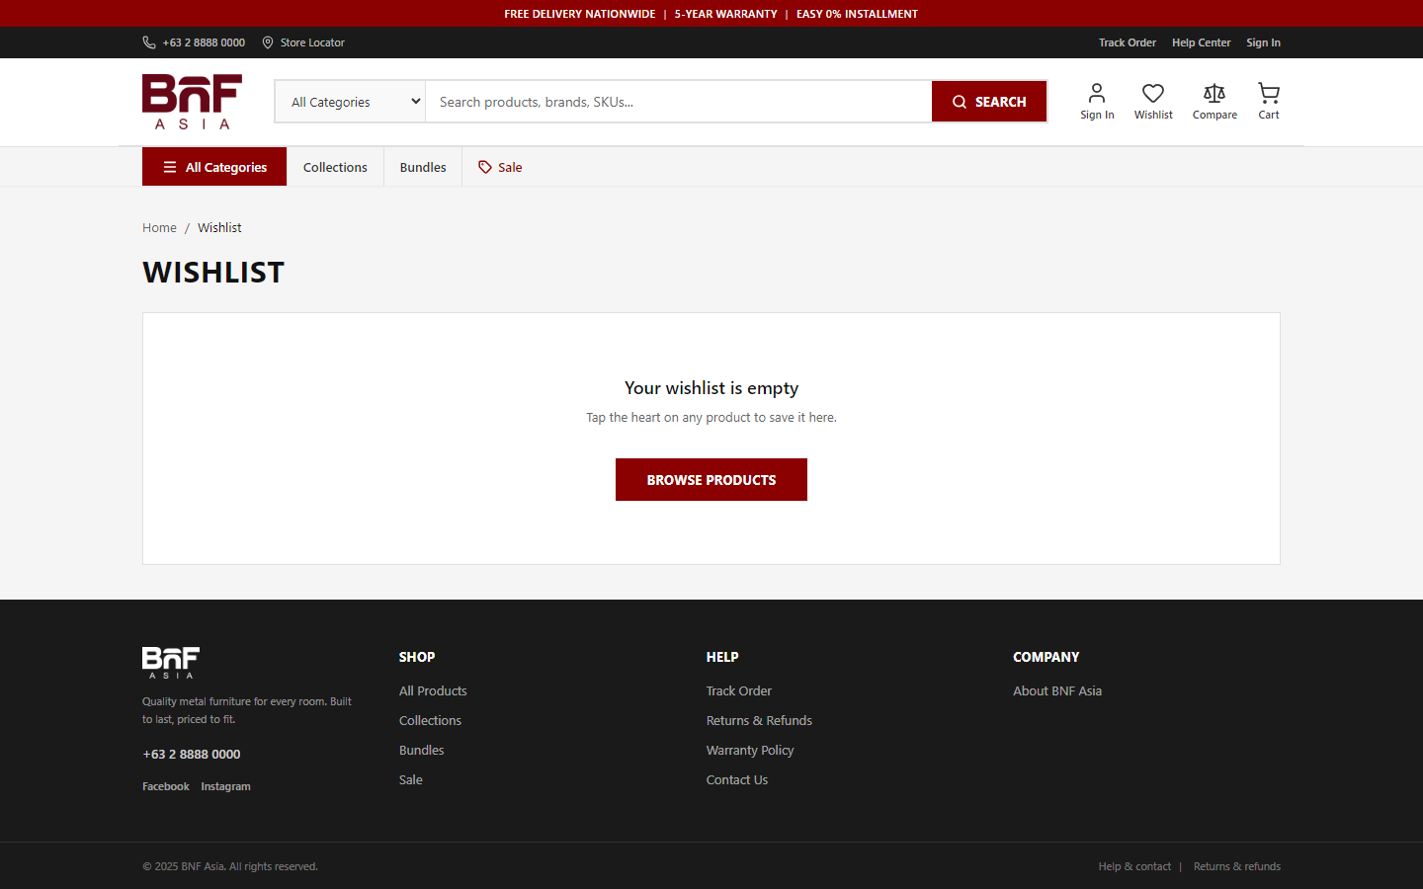Open Returns & Refunds footer link
Viewport: 1423px width, 889px height.
click(x=759, y=720)
